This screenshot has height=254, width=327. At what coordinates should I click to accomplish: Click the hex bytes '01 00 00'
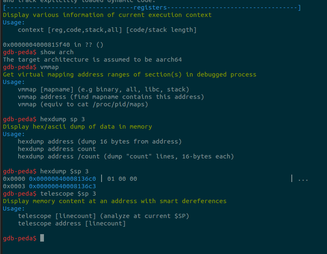click(x=122, y=179)
